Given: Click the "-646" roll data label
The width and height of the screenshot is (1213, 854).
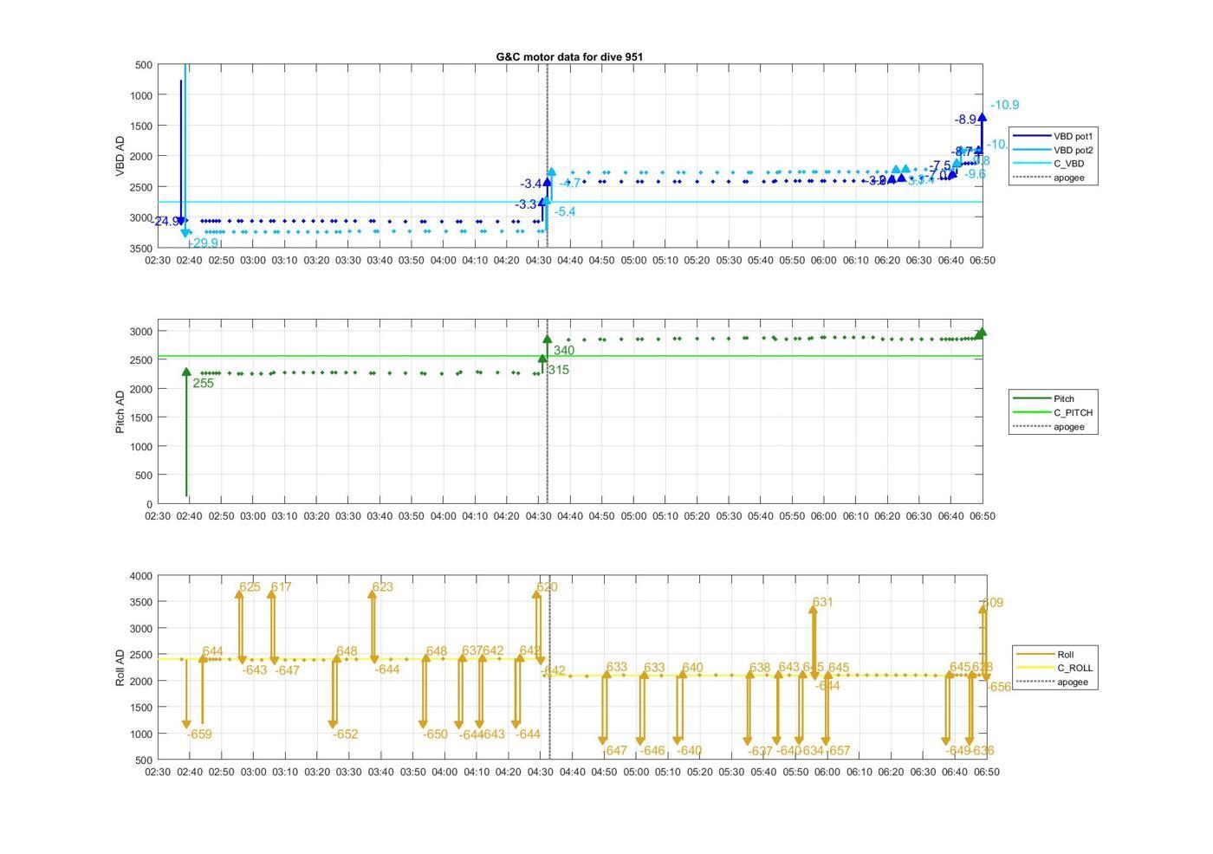Looking at the screenshot, I should point(652,751).
